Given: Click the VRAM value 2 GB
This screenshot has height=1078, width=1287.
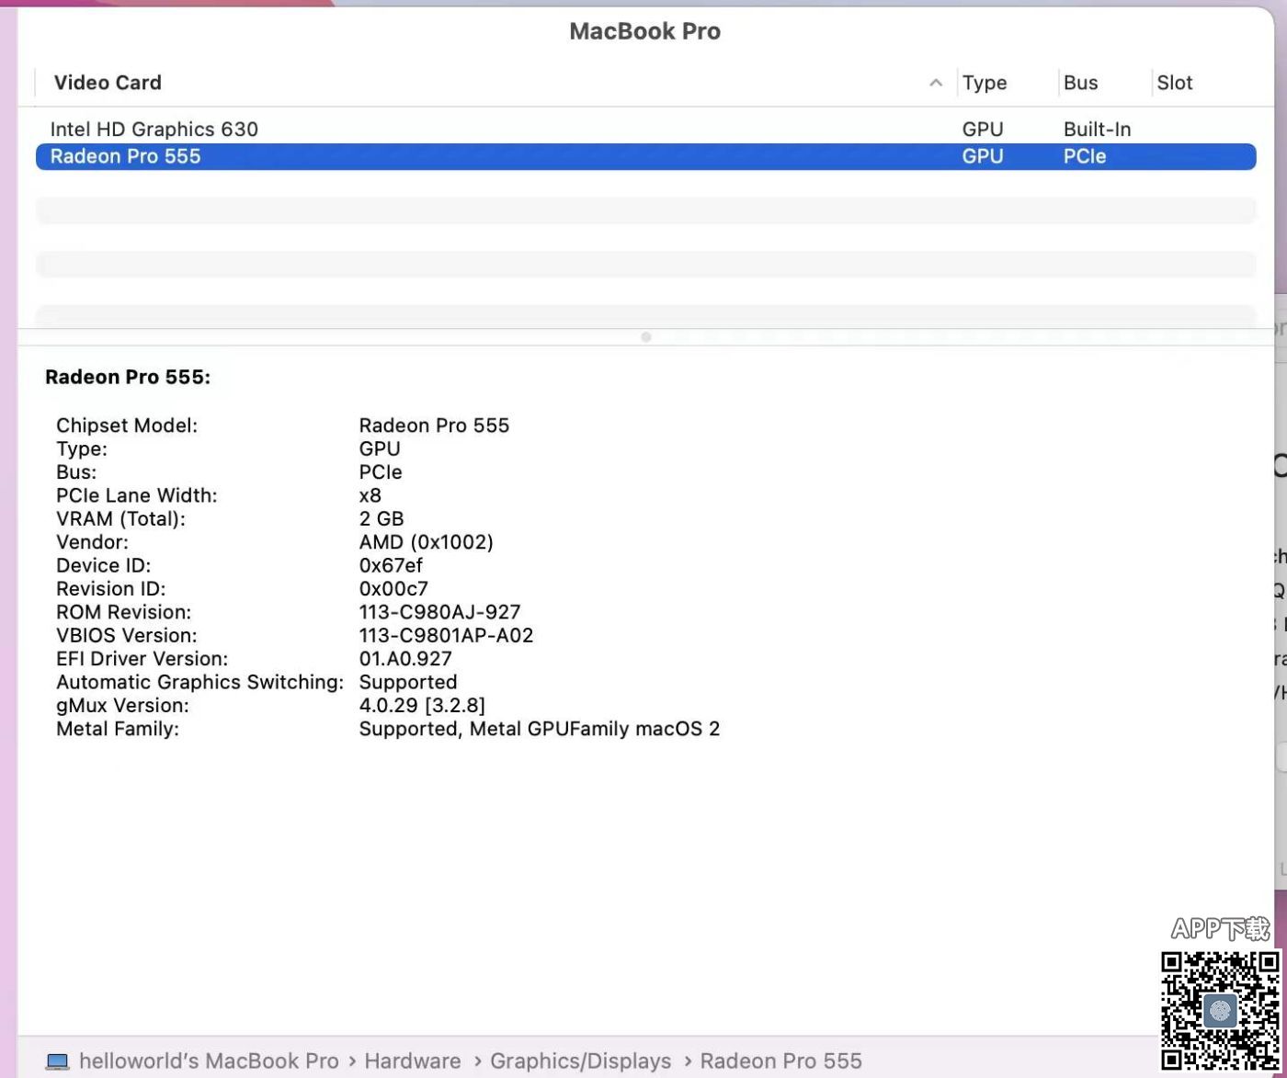Looking at the screenshot, I should [x=382, y=519].
